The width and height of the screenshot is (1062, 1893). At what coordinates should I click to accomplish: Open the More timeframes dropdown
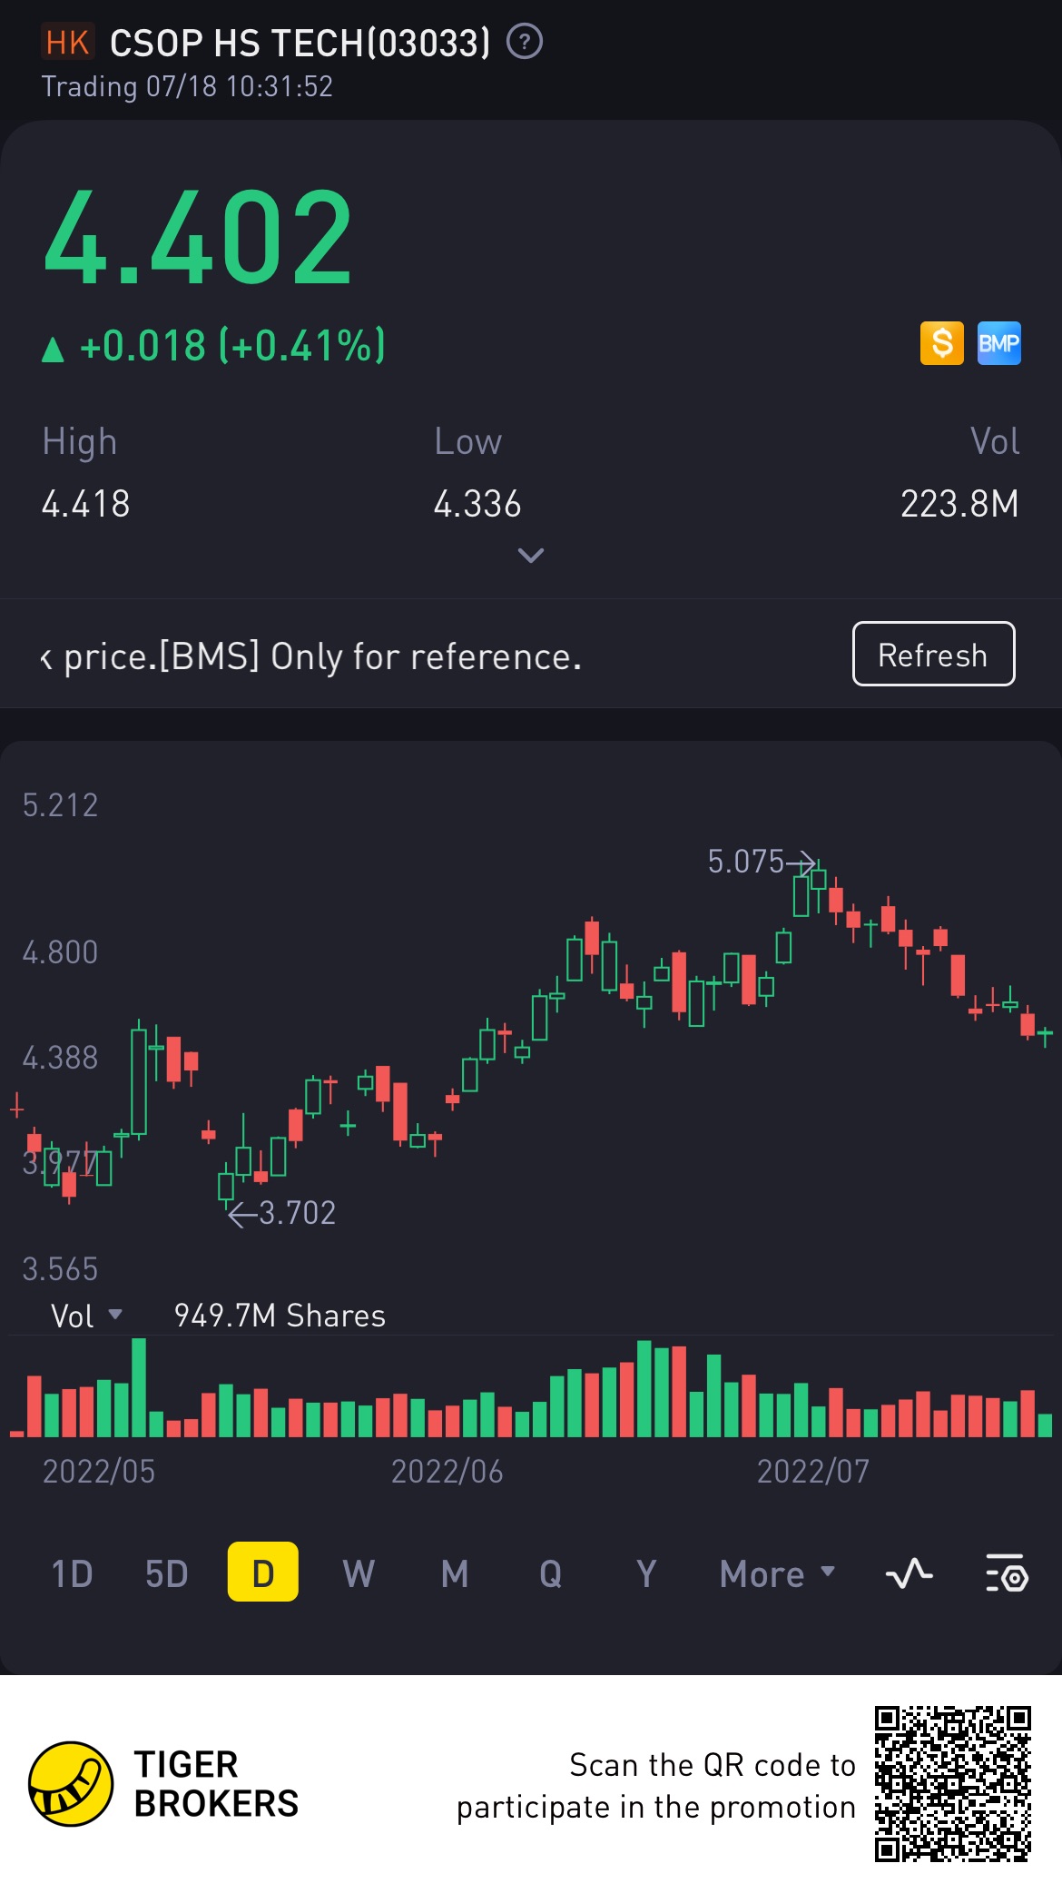point(777,1573)
